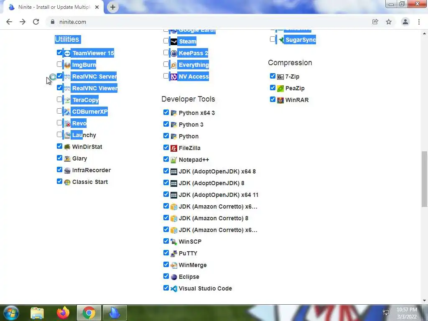This screenshot has height=321, width=428.
Task: Uncheck the TeamViewer 15 checkbox
Action: click(59, 52)
